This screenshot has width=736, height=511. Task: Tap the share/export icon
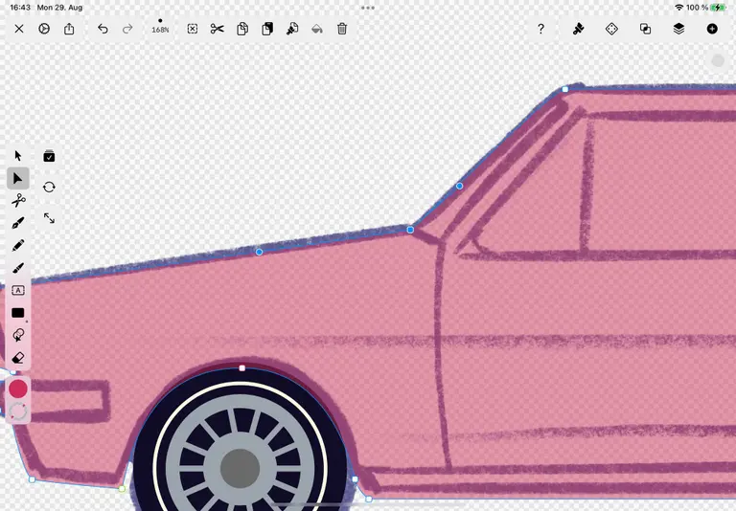click(x=69, y=29)
